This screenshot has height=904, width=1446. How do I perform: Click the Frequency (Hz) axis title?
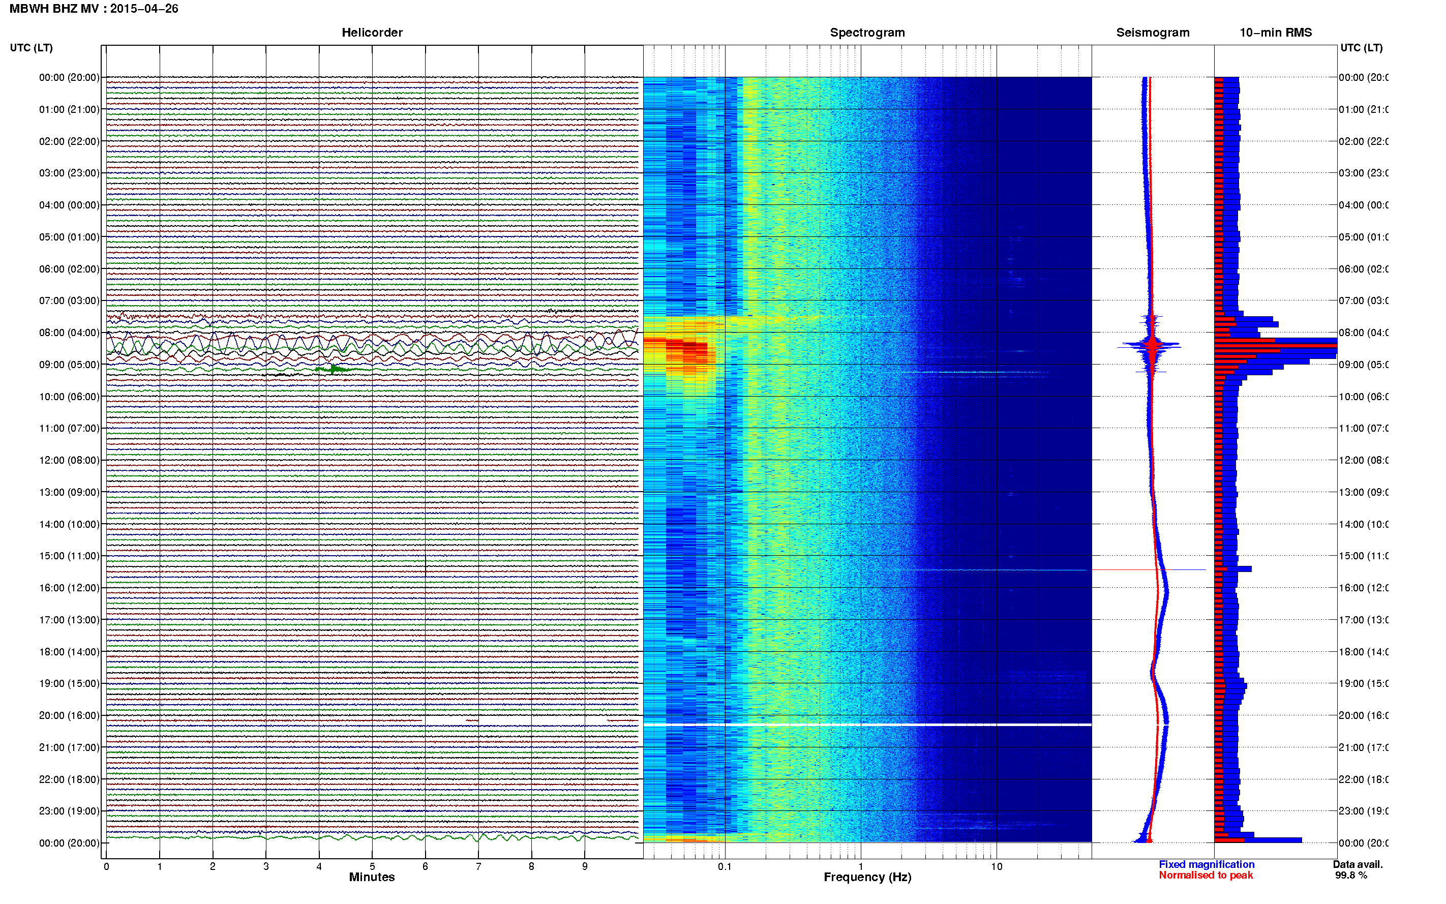pos(867,877)
